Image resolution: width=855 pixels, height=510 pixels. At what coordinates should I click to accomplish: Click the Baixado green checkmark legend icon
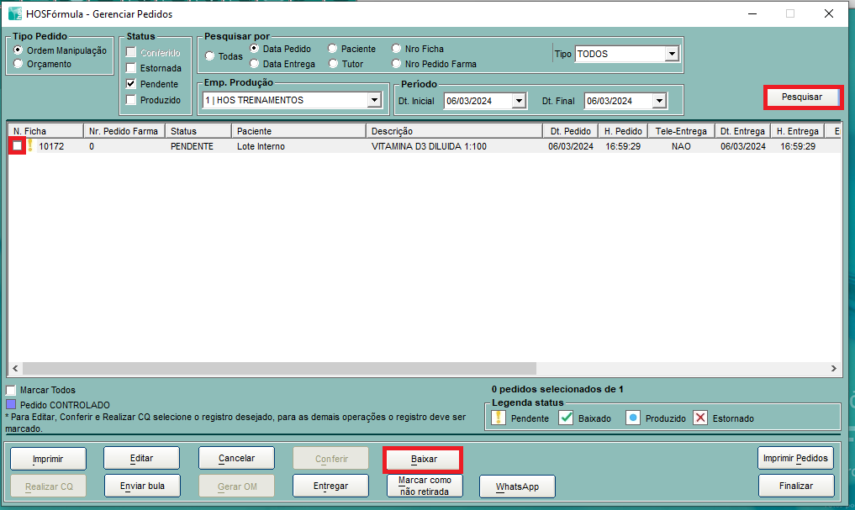(566, 418)
